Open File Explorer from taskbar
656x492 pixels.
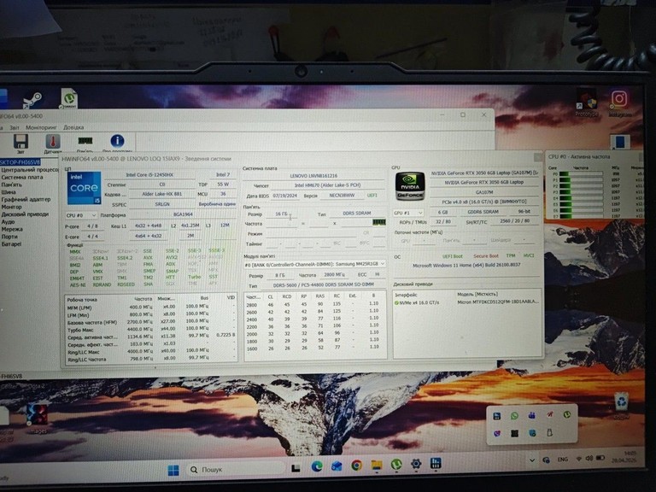coord(377,465)
